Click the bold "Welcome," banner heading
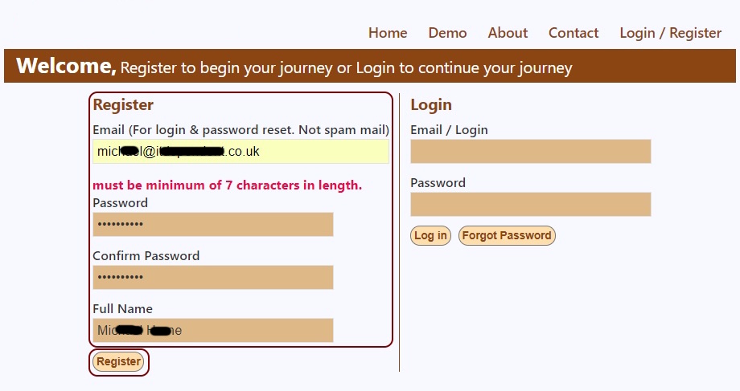 pyautogui.click(x=66, y=66)
